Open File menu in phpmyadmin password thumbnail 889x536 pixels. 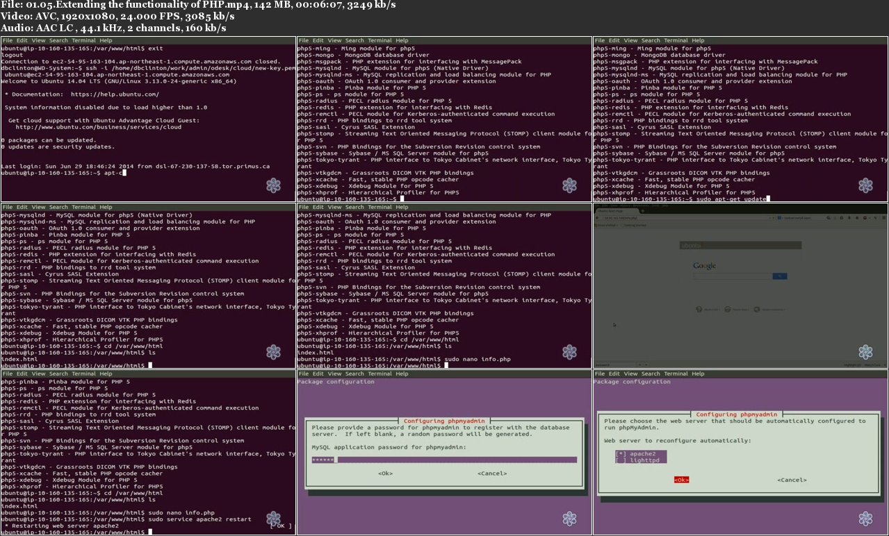pos(303,374)
